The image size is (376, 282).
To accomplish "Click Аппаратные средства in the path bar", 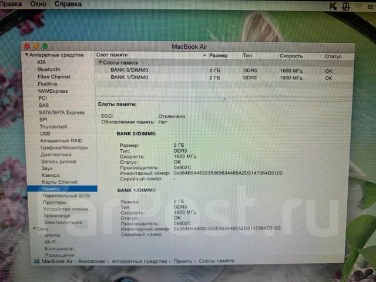I will 139,261.
